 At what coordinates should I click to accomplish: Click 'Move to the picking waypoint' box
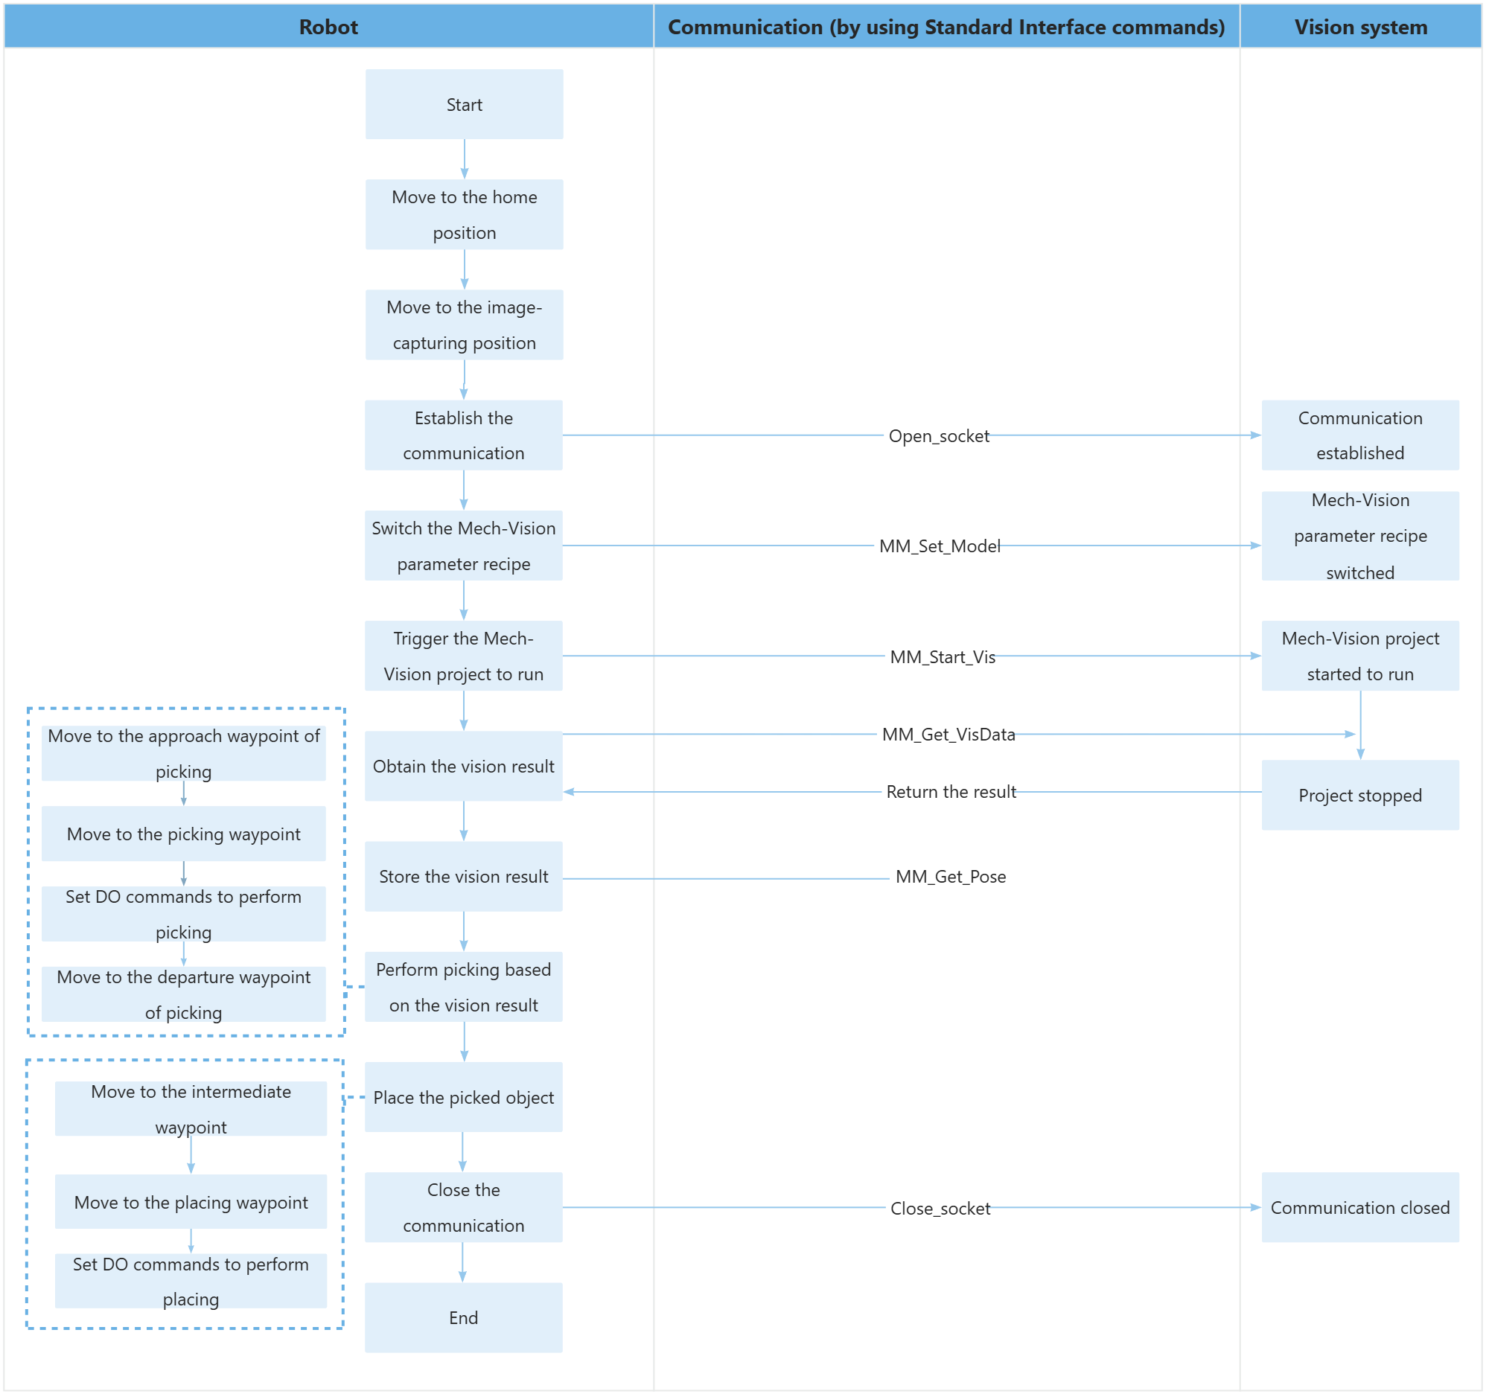pos(183,834)
